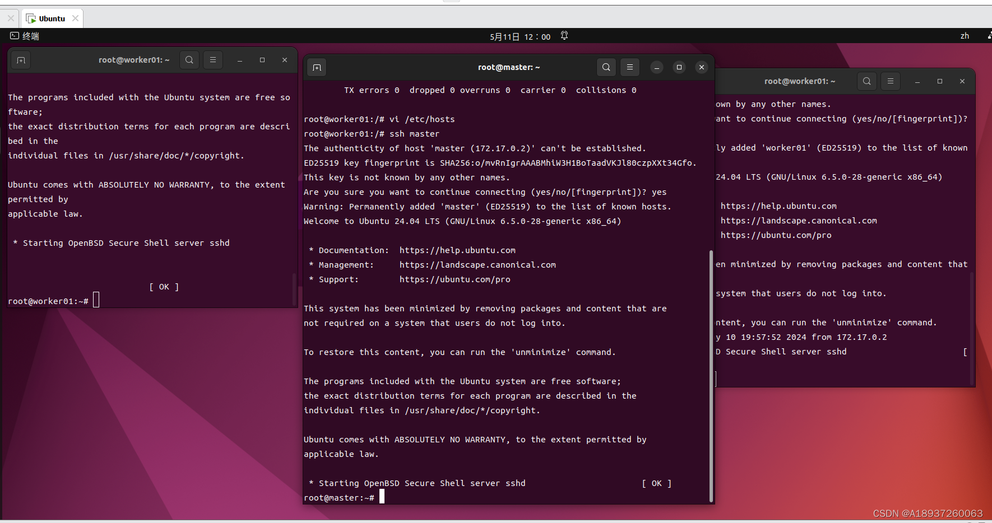Open https://ubuntu.com/pro in master terminal
This screenshot has height=523, width=992.
(455, 279)
